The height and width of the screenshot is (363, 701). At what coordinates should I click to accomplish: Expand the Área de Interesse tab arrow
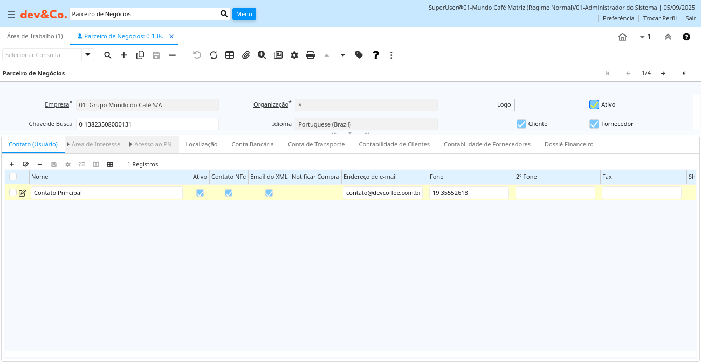[x=68, y=144]
